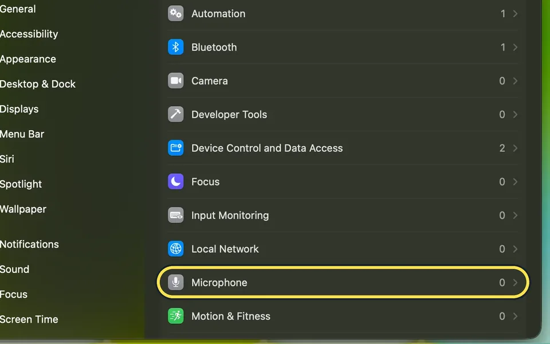Open Screen Time in the sidebar
Image resolution: width=550 pixels, height=344 pixels.
[29, 319]
